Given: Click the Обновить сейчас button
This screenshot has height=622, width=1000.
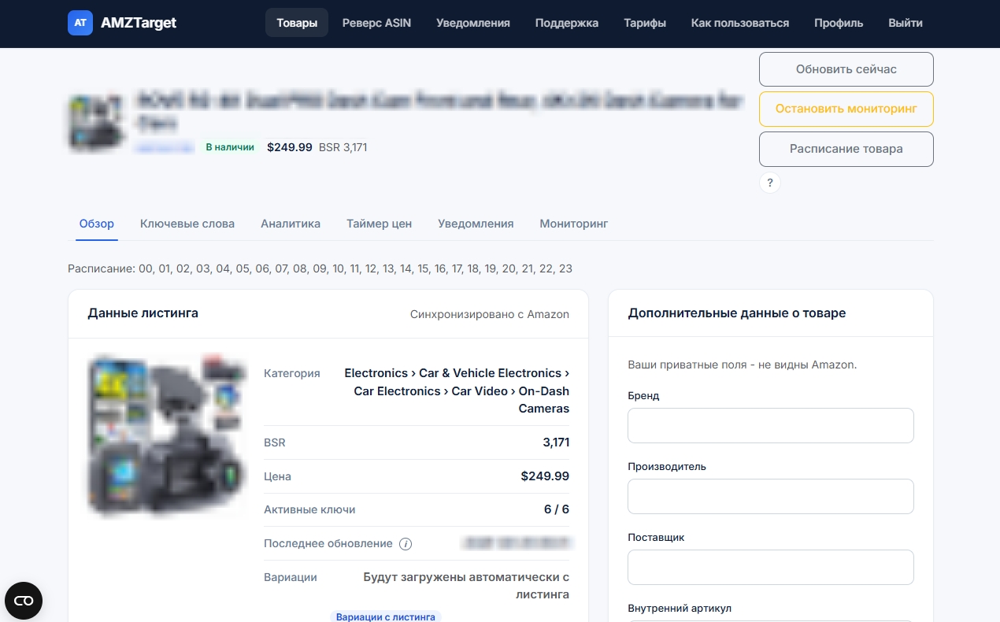Looking at the screenshot, I should point(846,69).
